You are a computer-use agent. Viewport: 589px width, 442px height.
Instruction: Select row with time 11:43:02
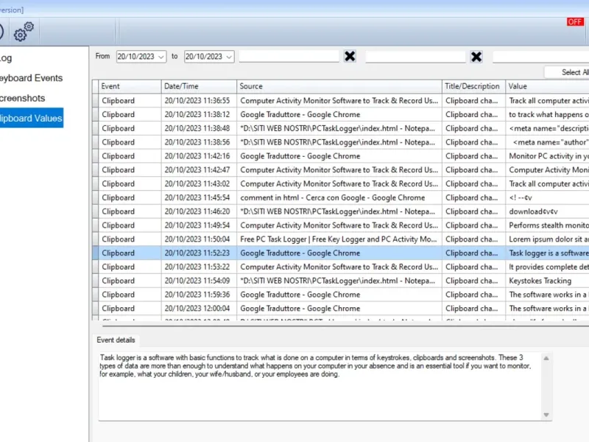click(341, 183)
